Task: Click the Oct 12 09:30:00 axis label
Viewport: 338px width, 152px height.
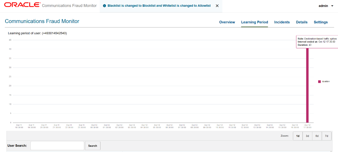Action: tap(207, 126)
